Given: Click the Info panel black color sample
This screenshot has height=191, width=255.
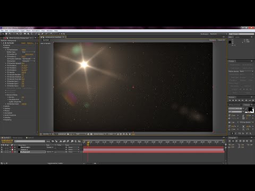Looking at the screenshot, I should point(230,42).
